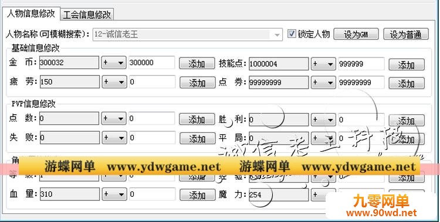
Task: Focus the 疲劳 amount input field
Action: point(152,82)
